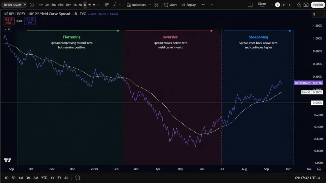Open the indicator templates grid icon
The height and width of the screenshot is (183, 326).
click(x=157, y=5)
